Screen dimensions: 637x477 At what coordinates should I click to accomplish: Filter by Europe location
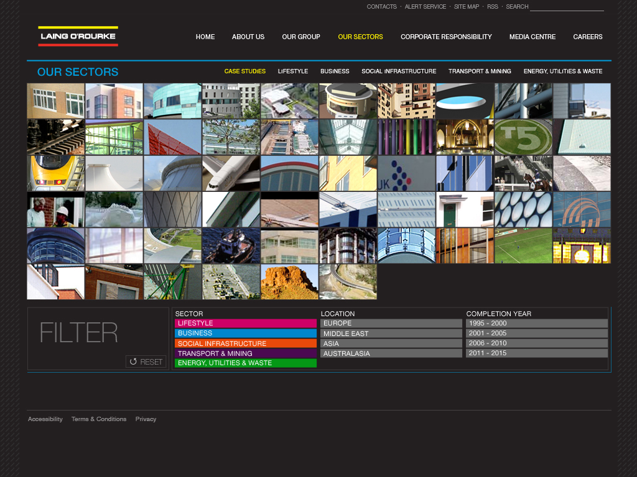[391, 324]
